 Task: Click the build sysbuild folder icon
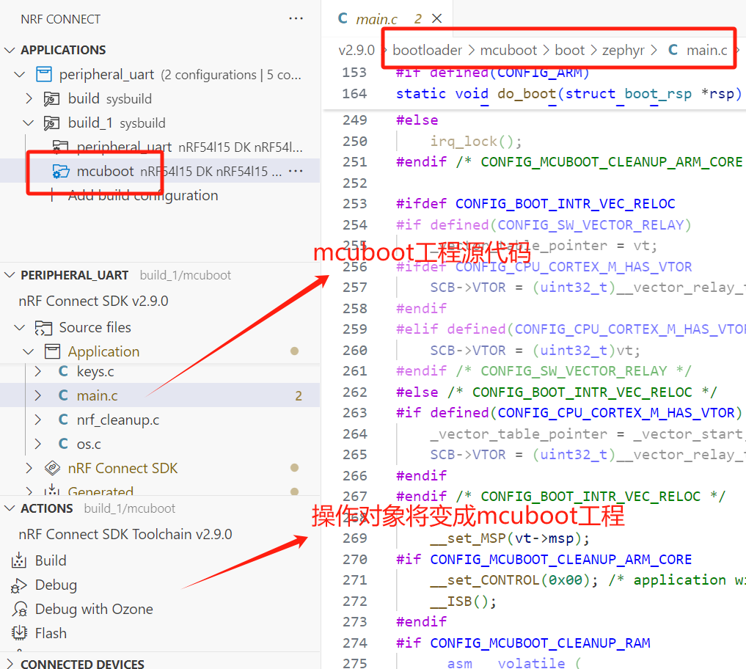pos(51,98)
